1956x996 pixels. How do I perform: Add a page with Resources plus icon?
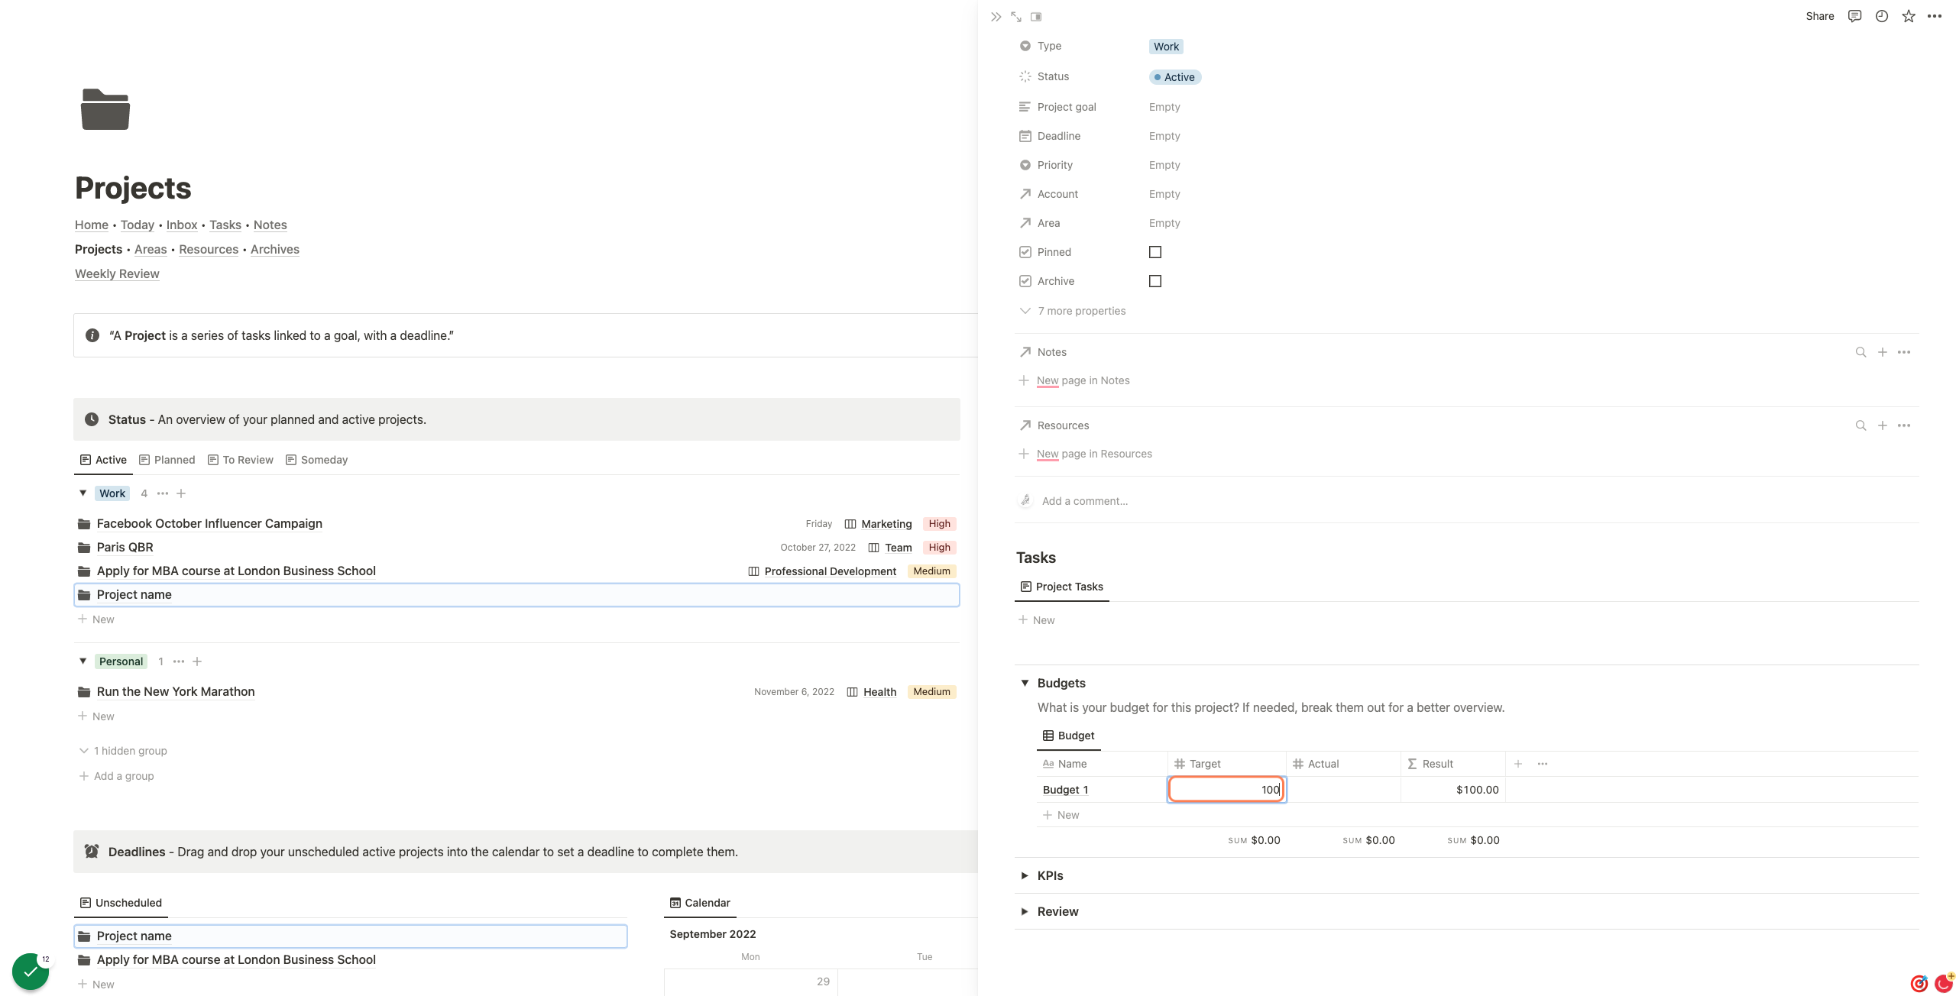(1883, 425)
